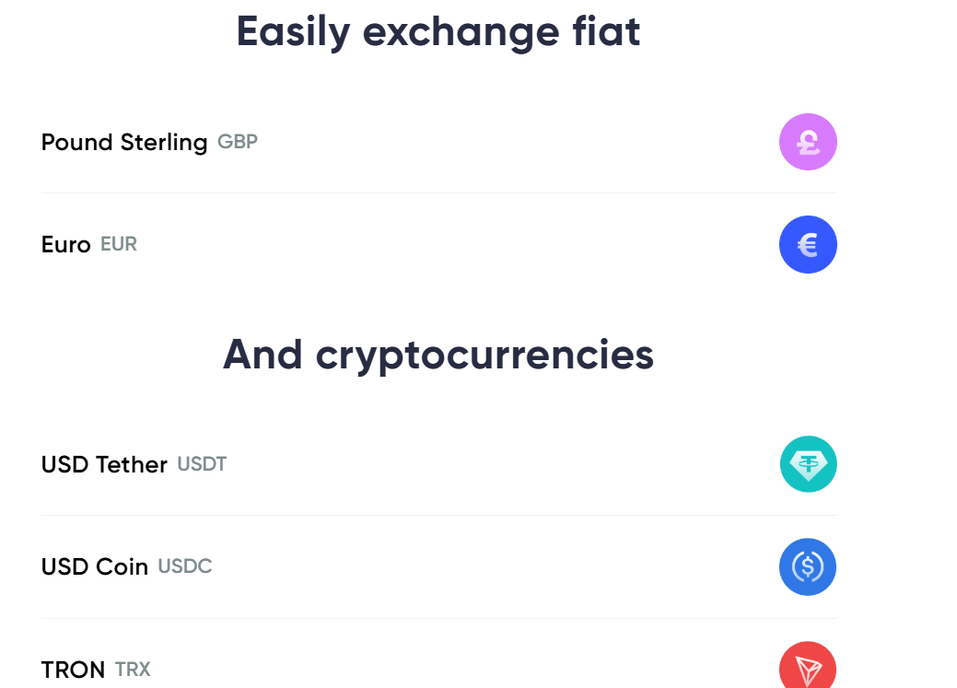Select the teal Tether diamond icon
The height and width of the screenshot is (688, 957).
click(x=808, y=464)
